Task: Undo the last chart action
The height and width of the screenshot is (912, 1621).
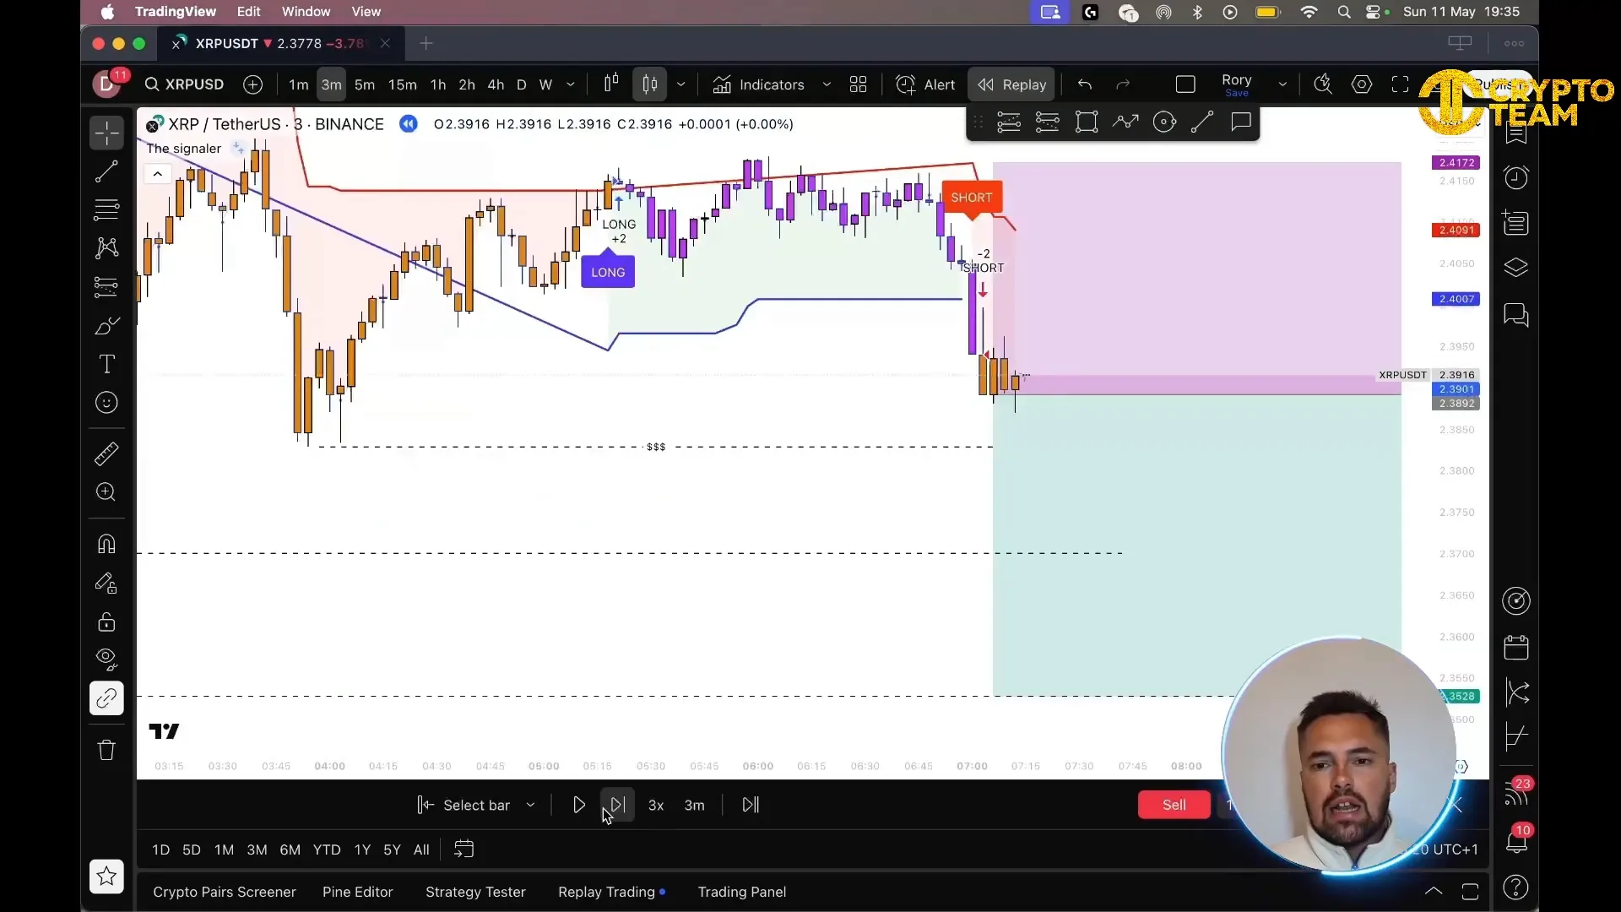Action: [1085, 84]
